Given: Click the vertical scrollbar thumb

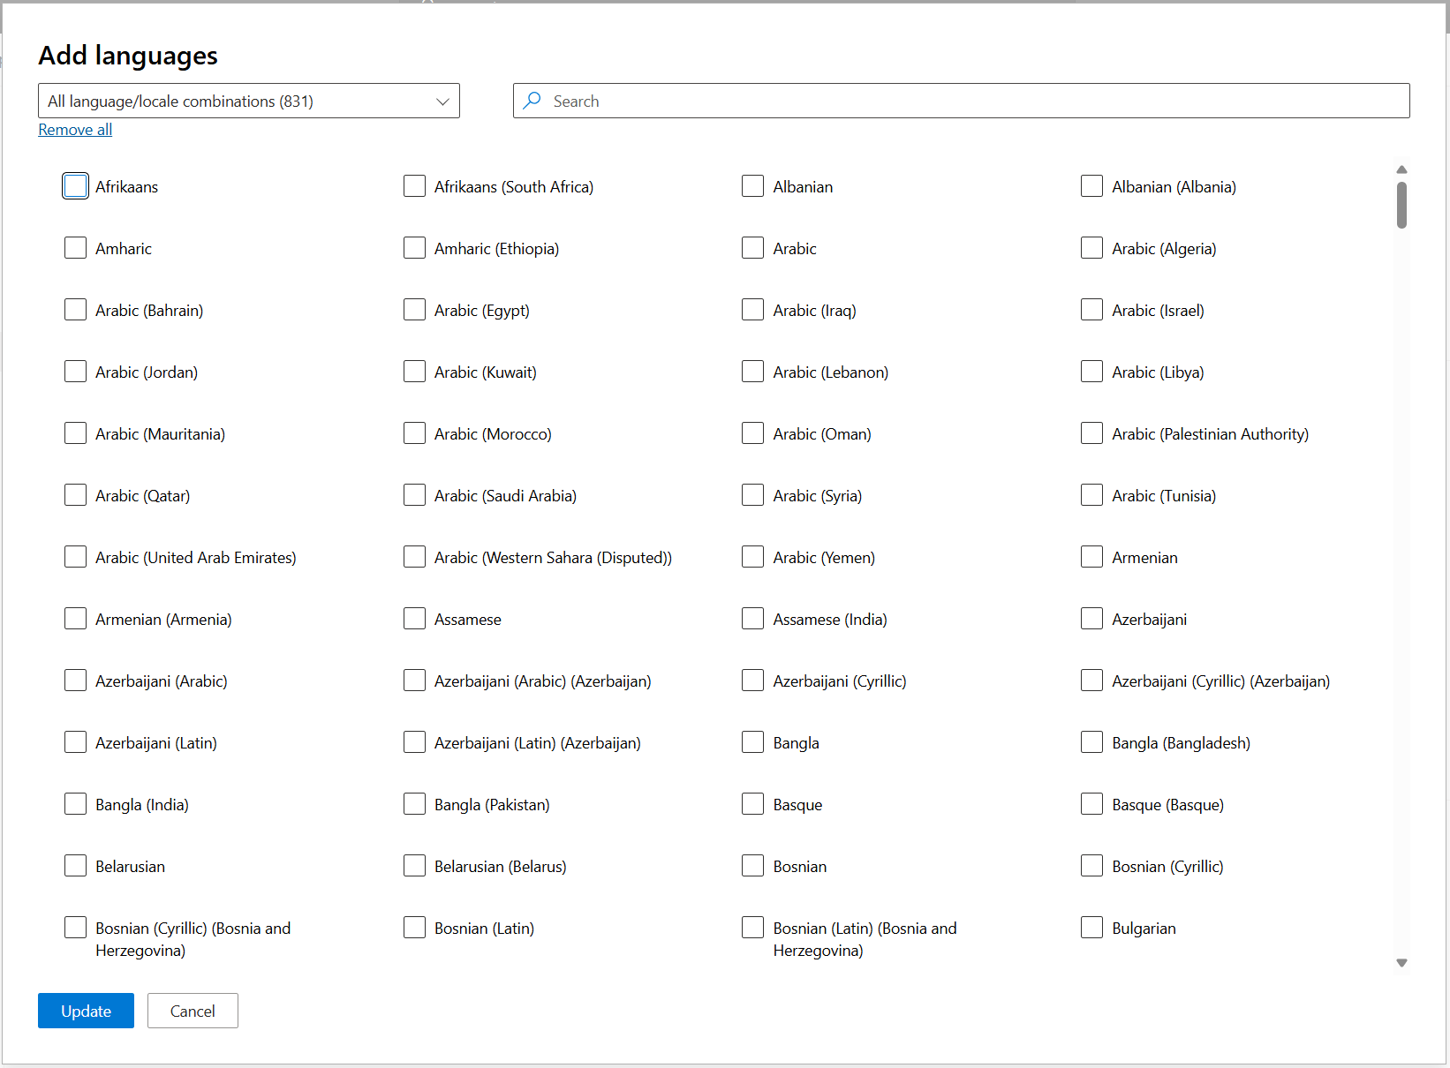Looking at the screenshot, I should click(x=1401, y=205).
